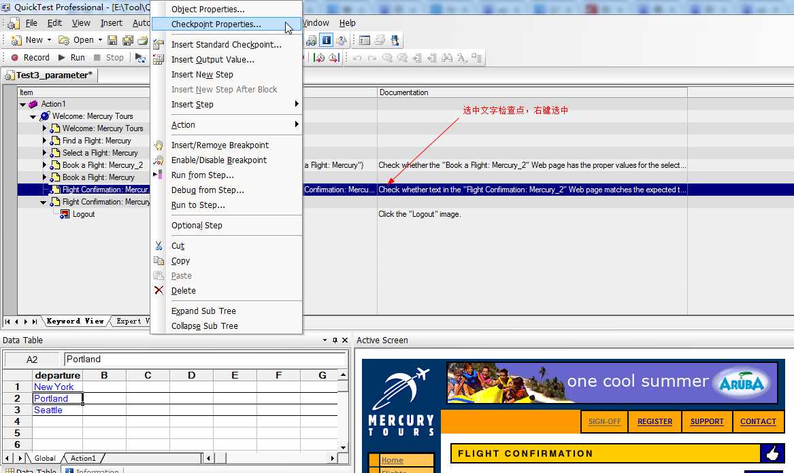
Task: Select Optional Step menu entry
Action: 227,225
